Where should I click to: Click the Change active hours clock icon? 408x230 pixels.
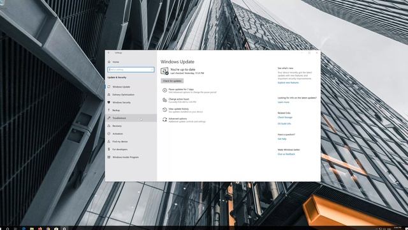(x=164, y=100)
